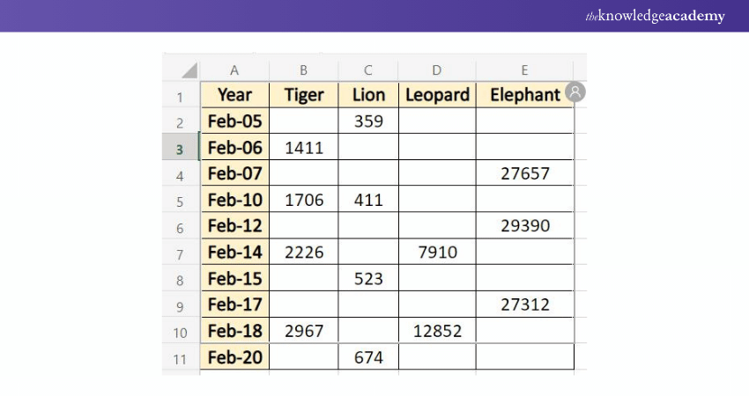Click the Knowledge Academy logo
Image resolution: width=749 pixels, height=396 pixels.
[x=656, y=16]
